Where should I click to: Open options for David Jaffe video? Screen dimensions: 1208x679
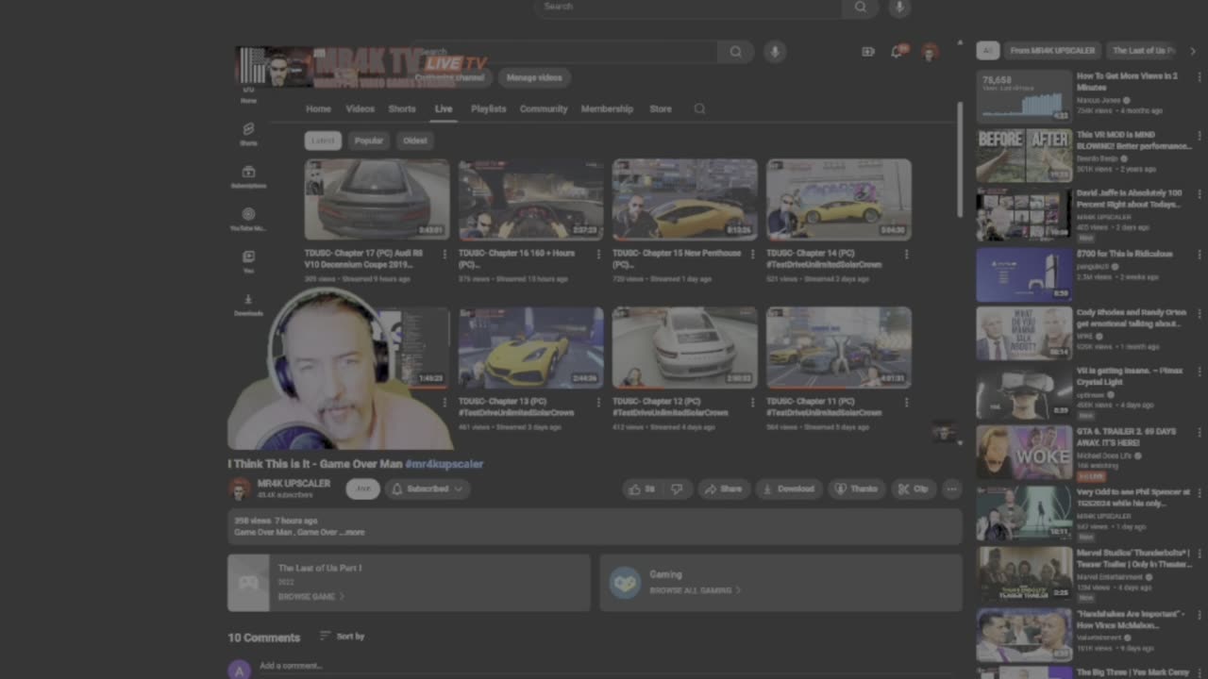tap(1200, 194)
